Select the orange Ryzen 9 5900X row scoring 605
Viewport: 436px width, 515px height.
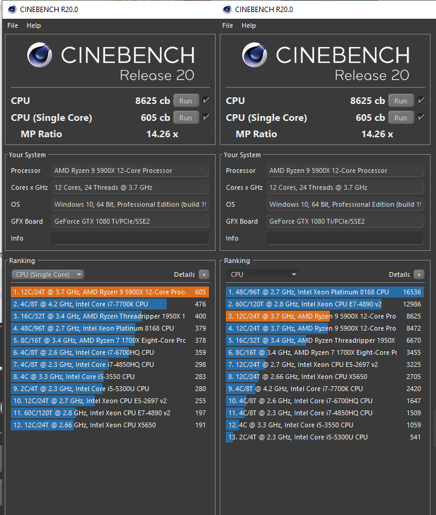[110, 292]
